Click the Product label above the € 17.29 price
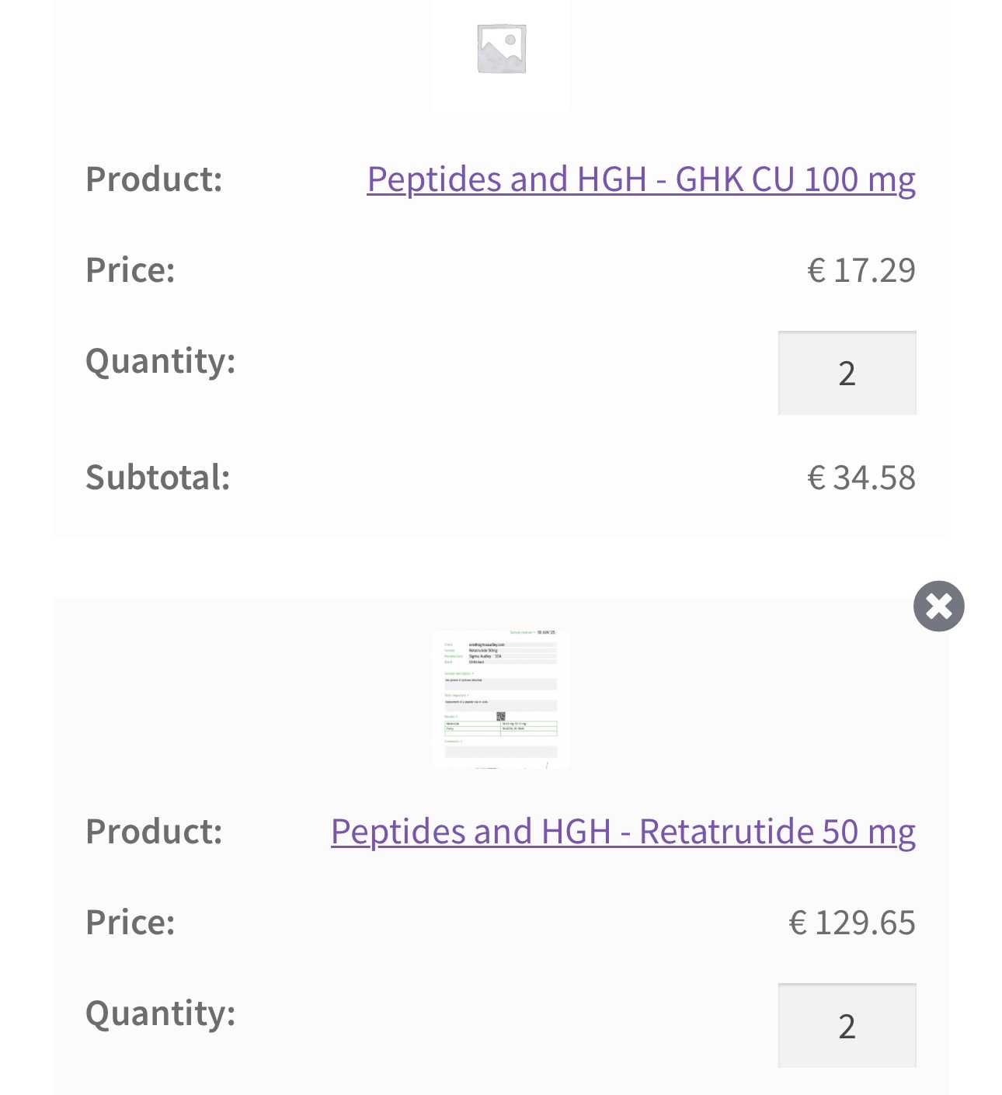 154,179
